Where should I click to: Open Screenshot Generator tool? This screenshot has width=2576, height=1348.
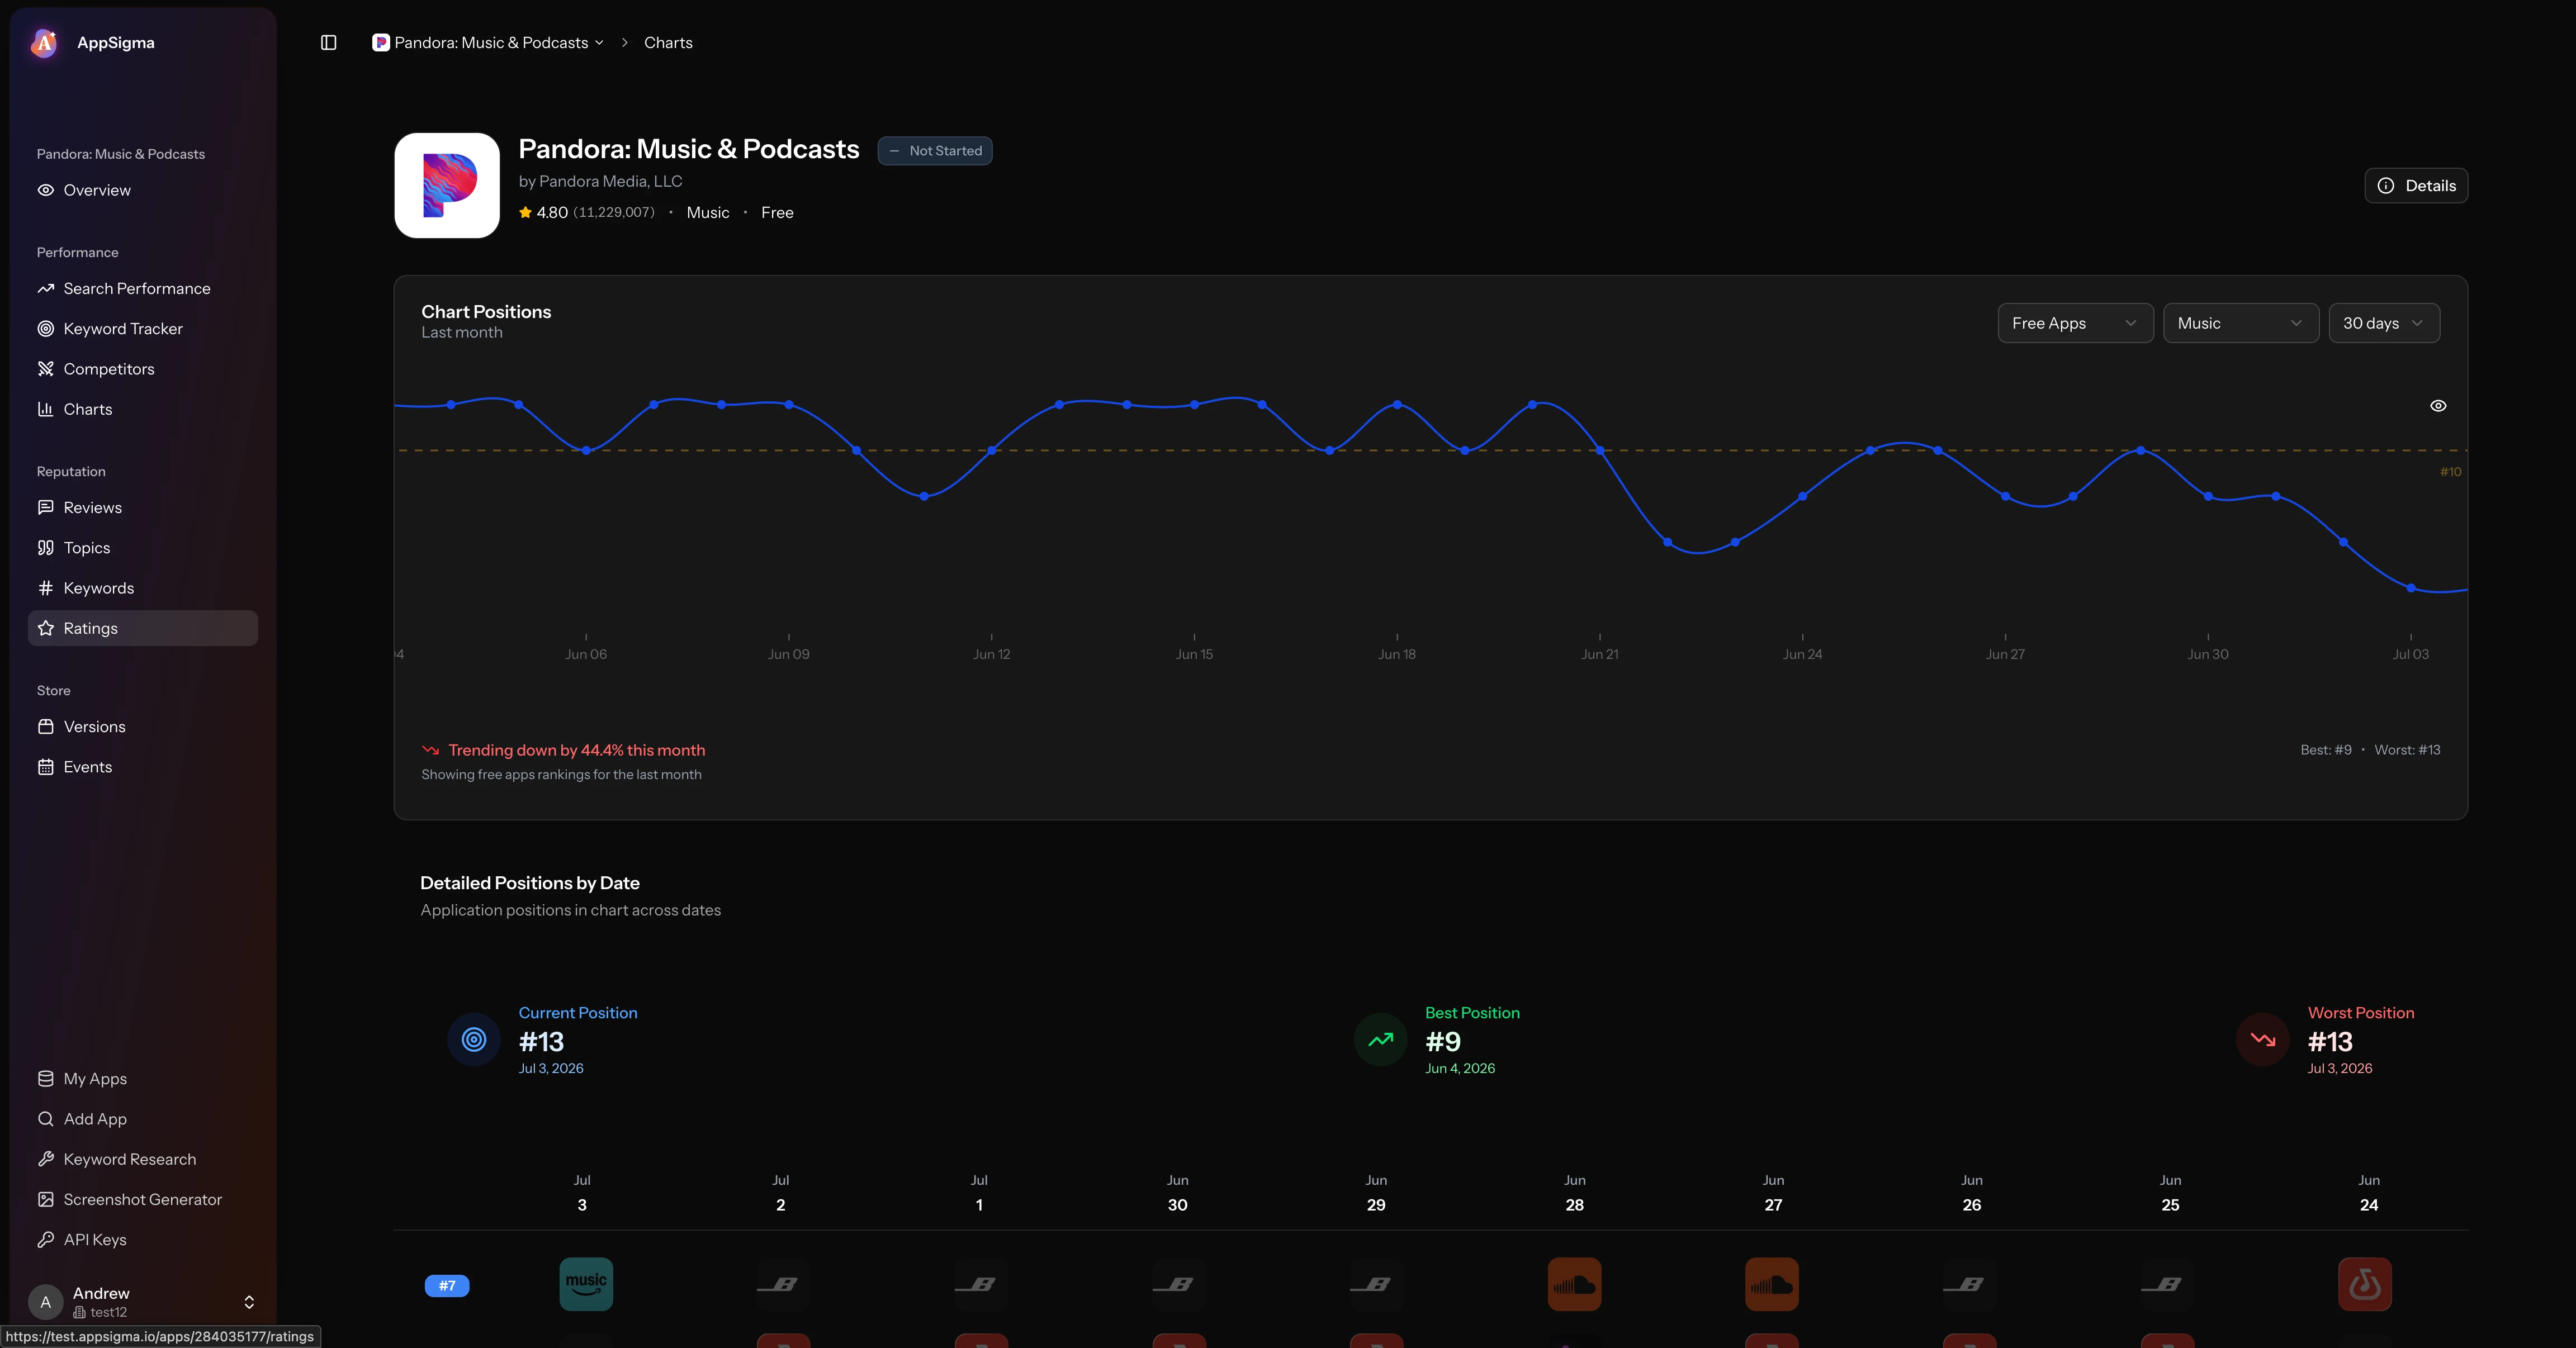143,1200
